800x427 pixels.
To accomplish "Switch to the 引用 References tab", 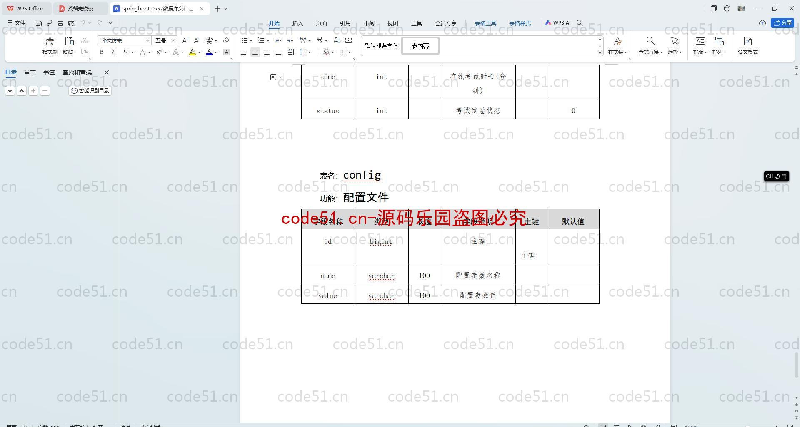I will [345, 23].
